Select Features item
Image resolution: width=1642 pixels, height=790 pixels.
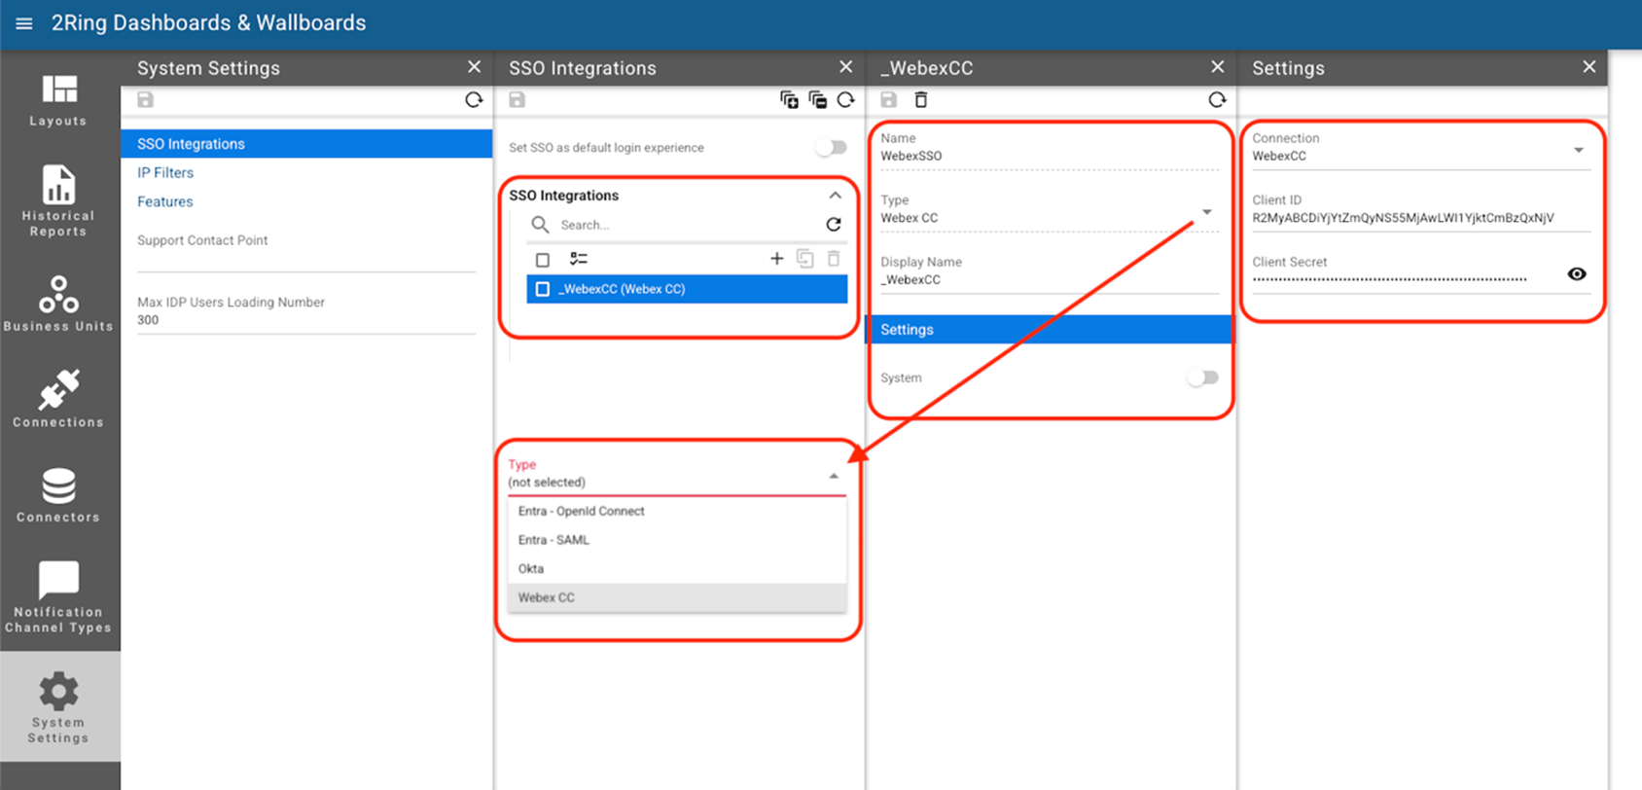pyautogui.click(x=165, y=201)
